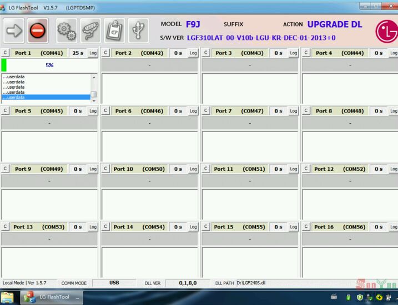Screen dimensions: 398x305
Task: Click the C button for Port 7
Action: point(206,111)
